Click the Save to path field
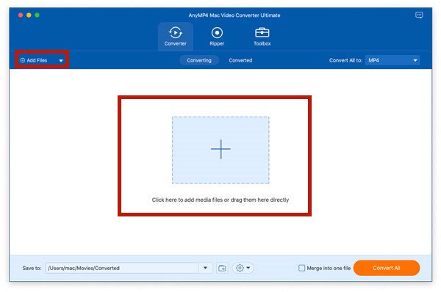This screenshot has width=441, height=292. [x=122, y=268]
